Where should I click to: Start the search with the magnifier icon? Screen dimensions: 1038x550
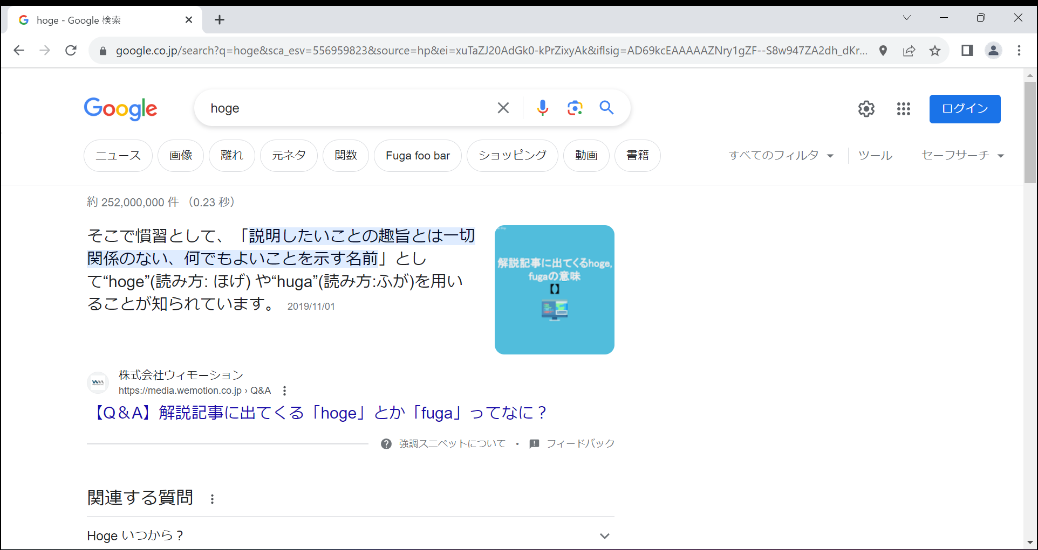click(606, 108)
